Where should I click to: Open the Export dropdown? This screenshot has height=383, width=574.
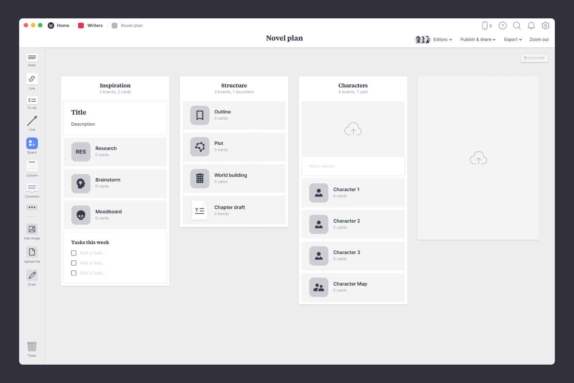pos(513,39)
